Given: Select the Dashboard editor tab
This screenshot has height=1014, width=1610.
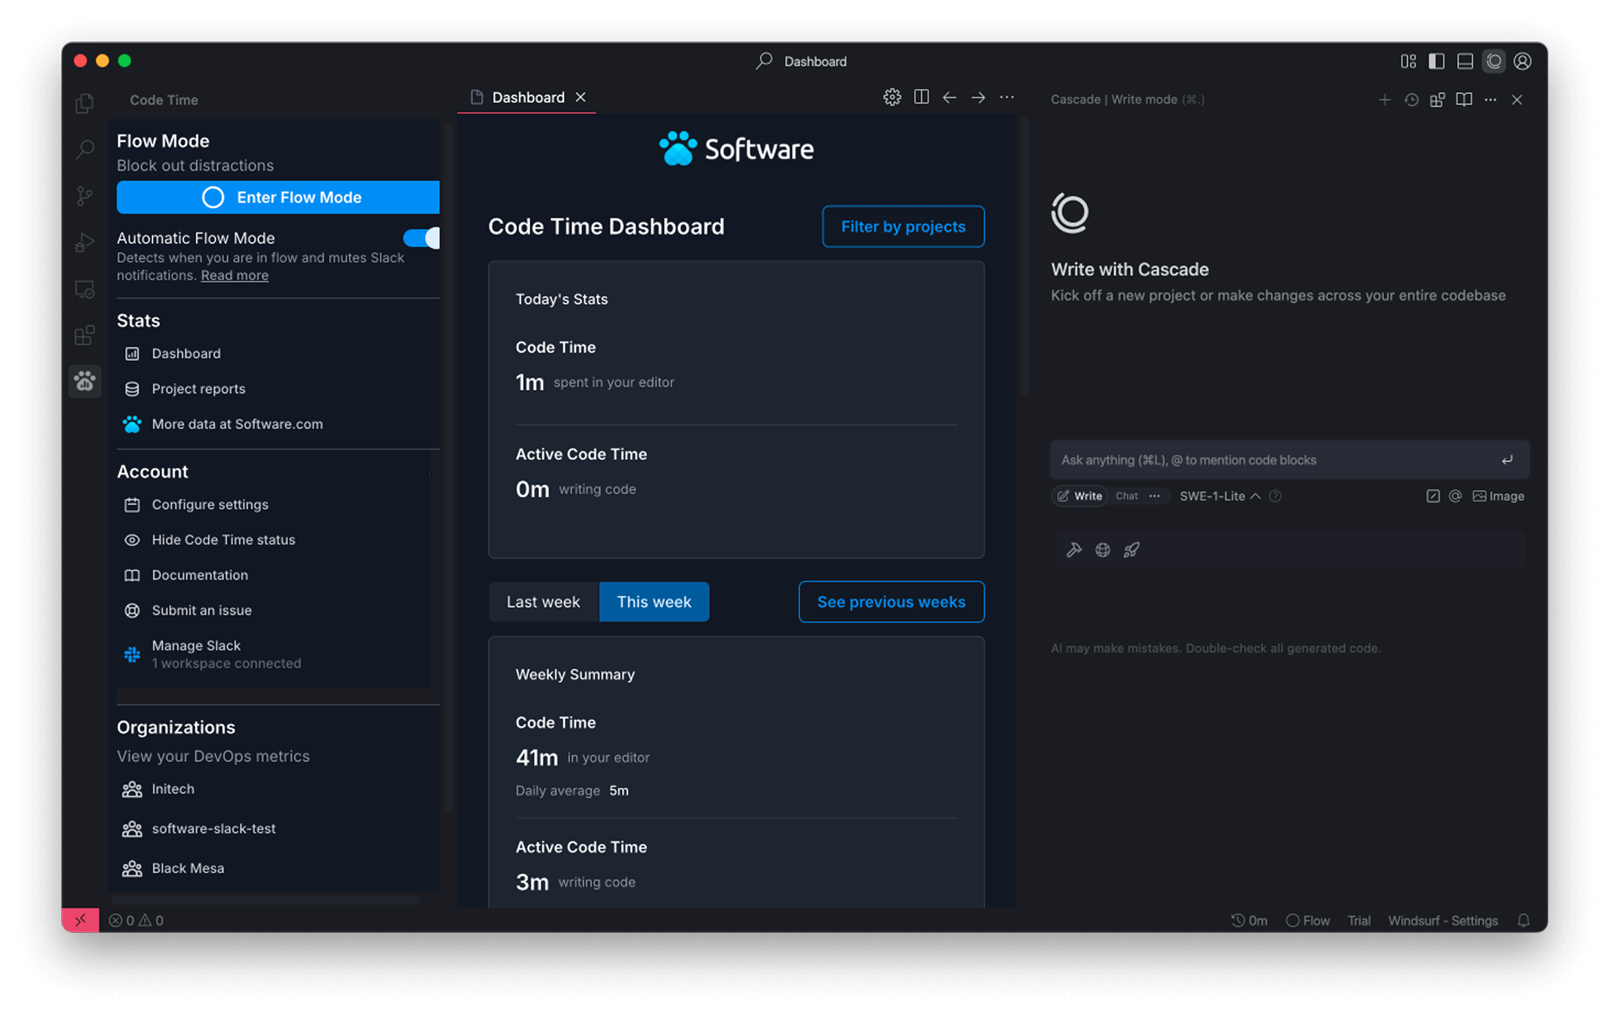Looking at the screenshot, I should pos(527,97).
